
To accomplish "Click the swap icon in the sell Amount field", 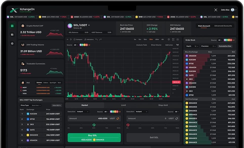I will [177, 118].
